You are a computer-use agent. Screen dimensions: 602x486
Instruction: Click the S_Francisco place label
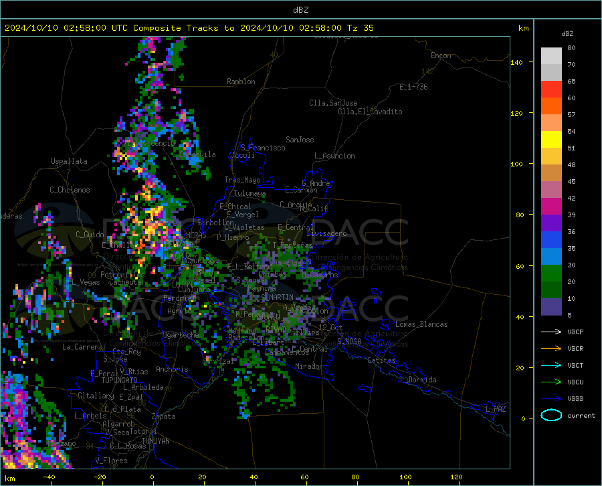[x=263, y=148]
